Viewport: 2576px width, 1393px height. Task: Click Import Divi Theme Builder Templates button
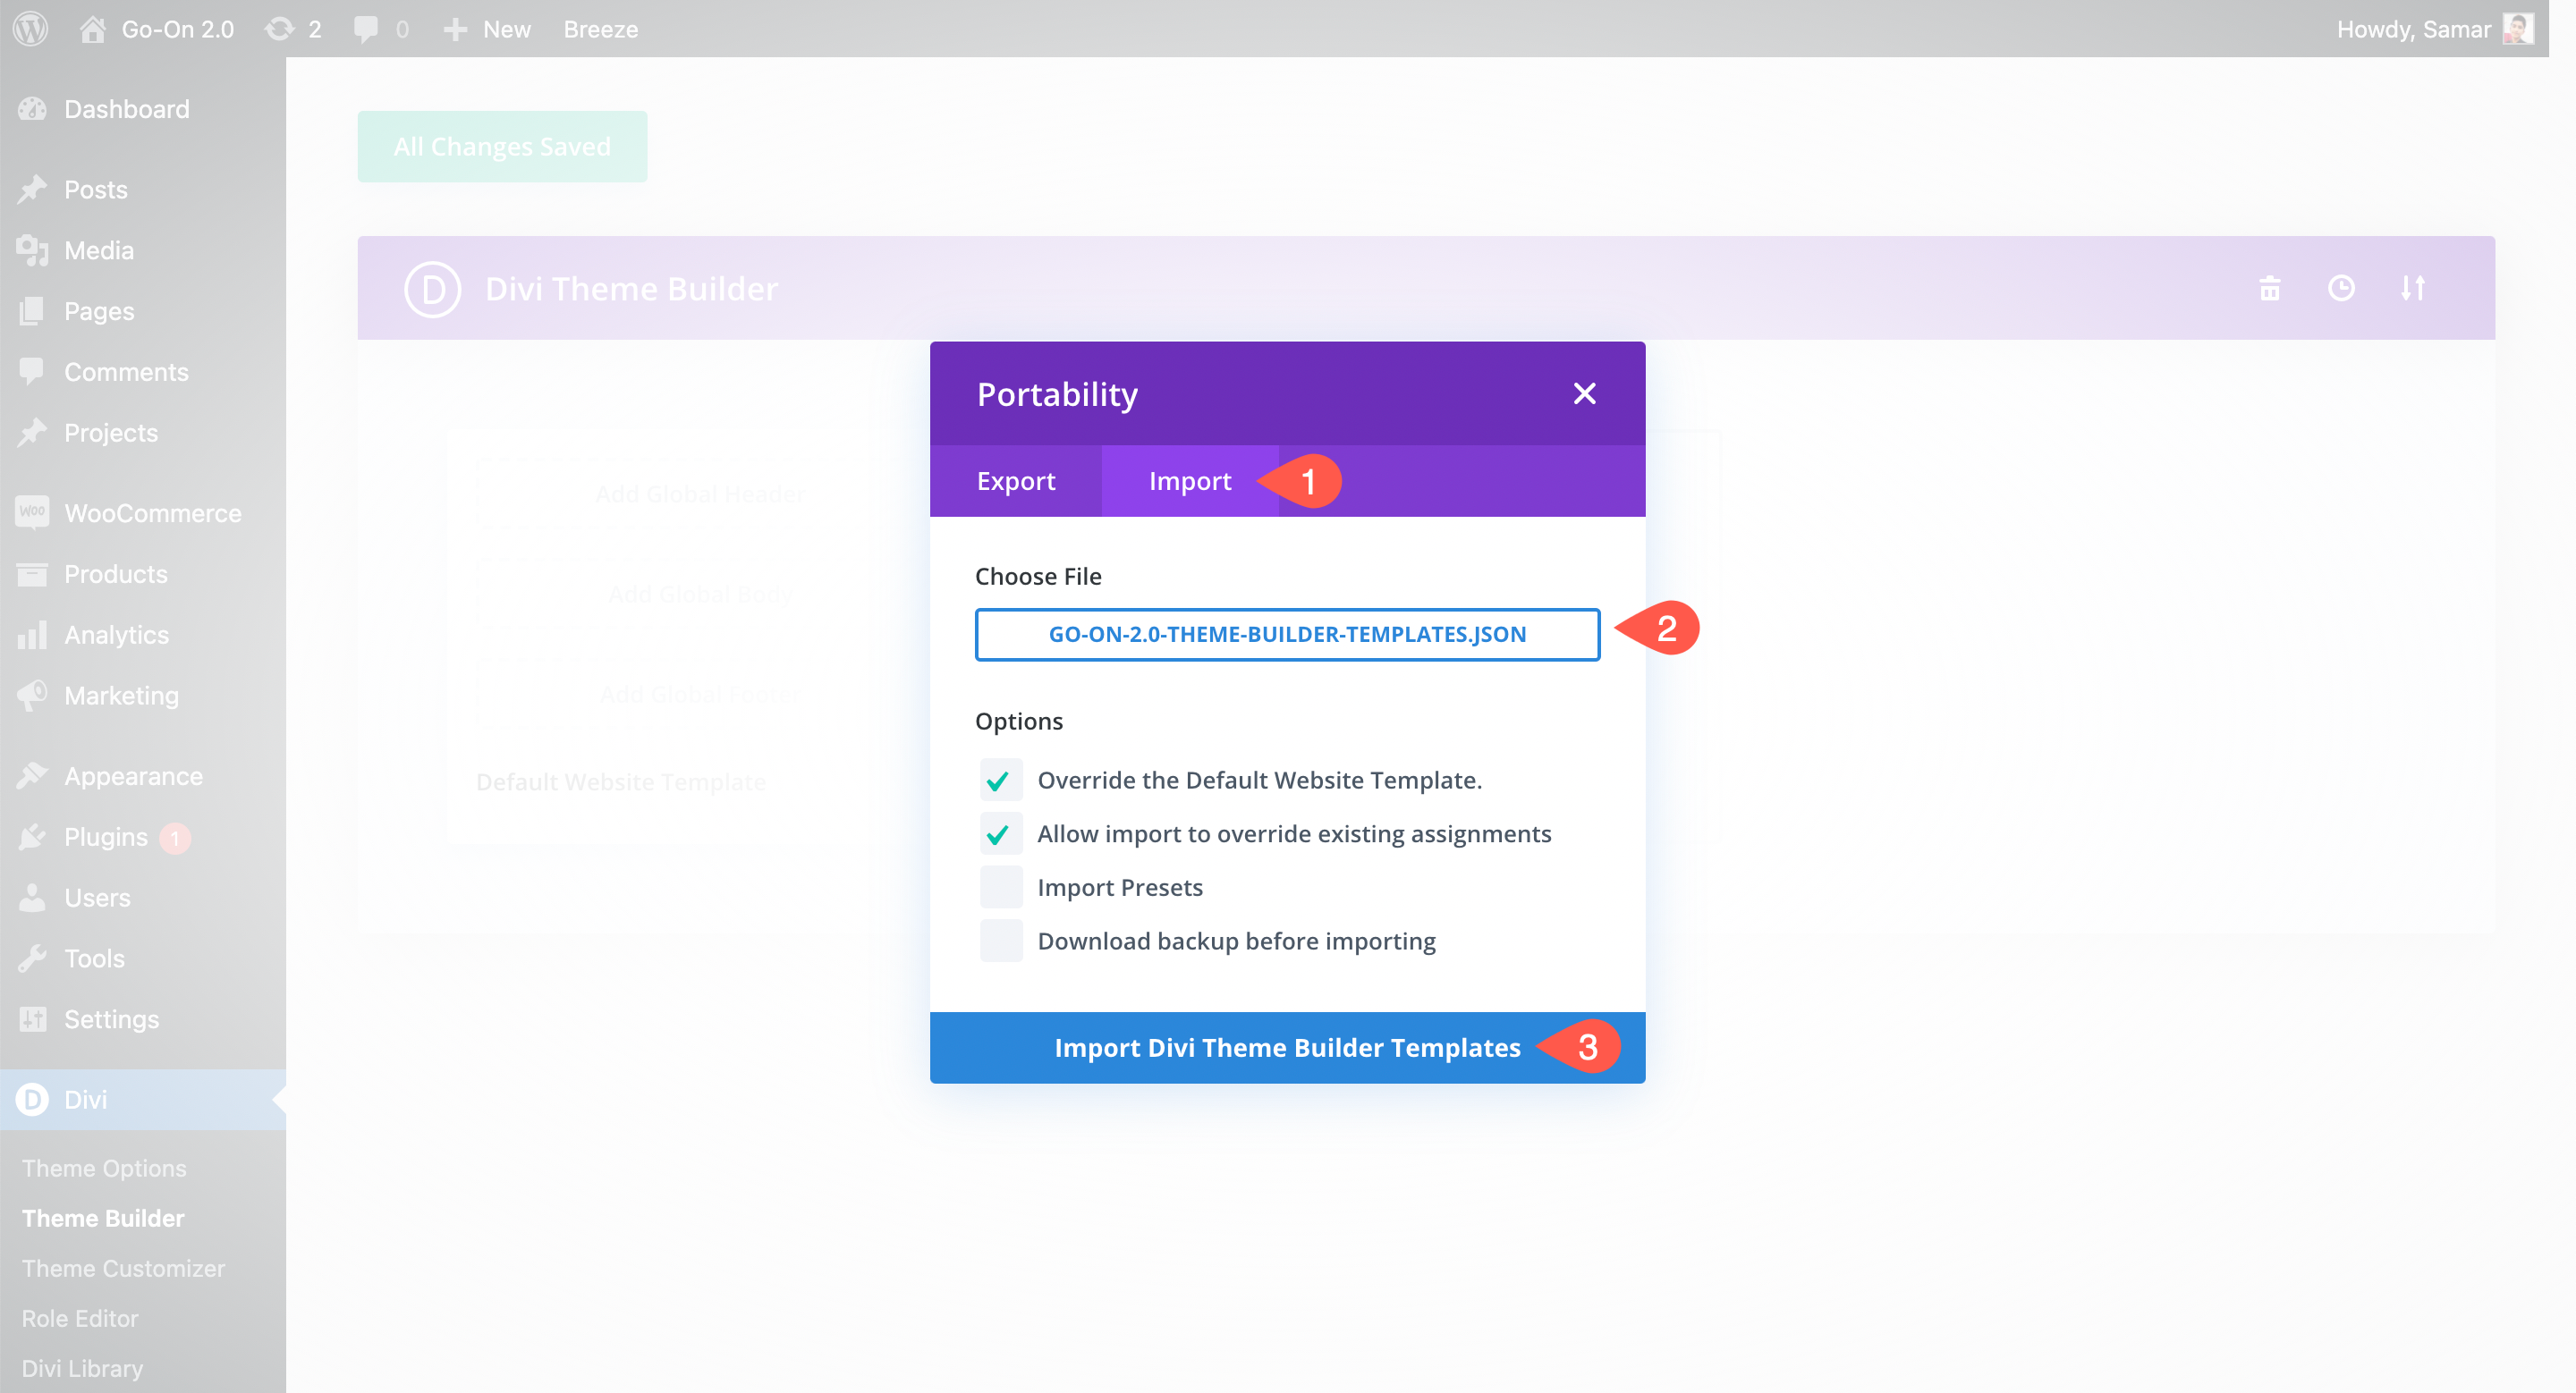tap(1287, 1047)
